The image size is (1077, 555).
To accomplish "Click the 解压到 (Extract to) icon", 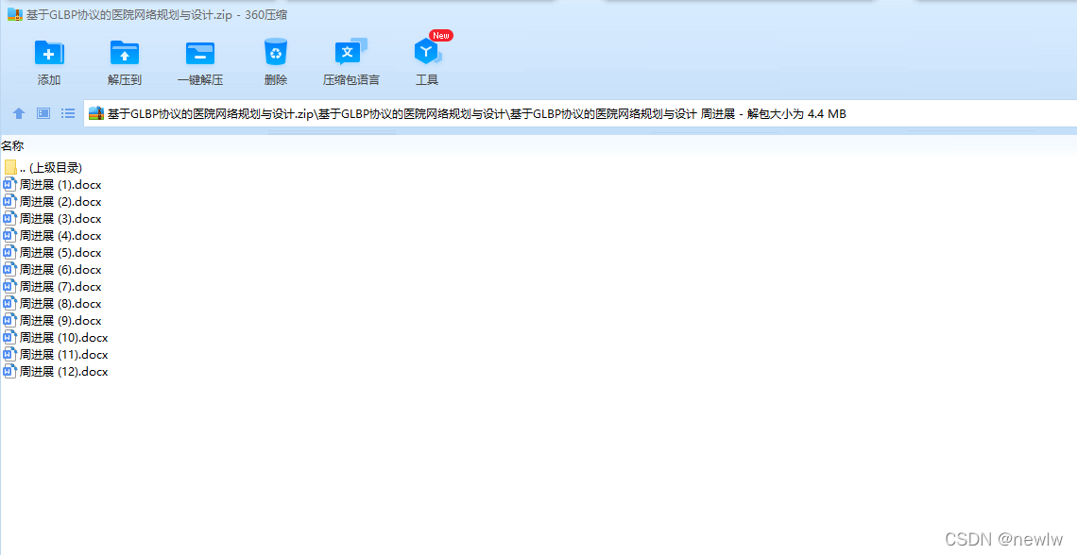I will pyautogui.click(x=124, y=54).
